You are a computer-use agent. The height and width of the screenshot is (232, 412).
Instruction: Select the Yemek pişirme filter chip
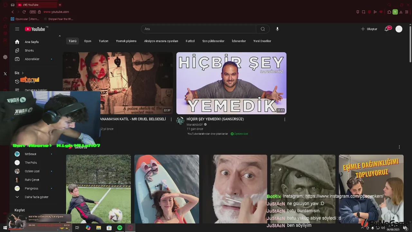point(126,41)
